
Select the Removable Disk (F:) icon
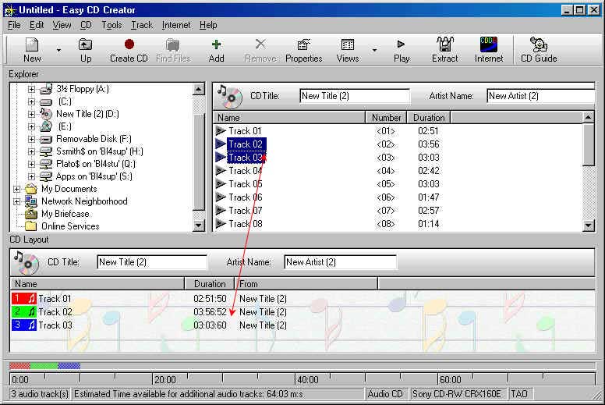46,139
